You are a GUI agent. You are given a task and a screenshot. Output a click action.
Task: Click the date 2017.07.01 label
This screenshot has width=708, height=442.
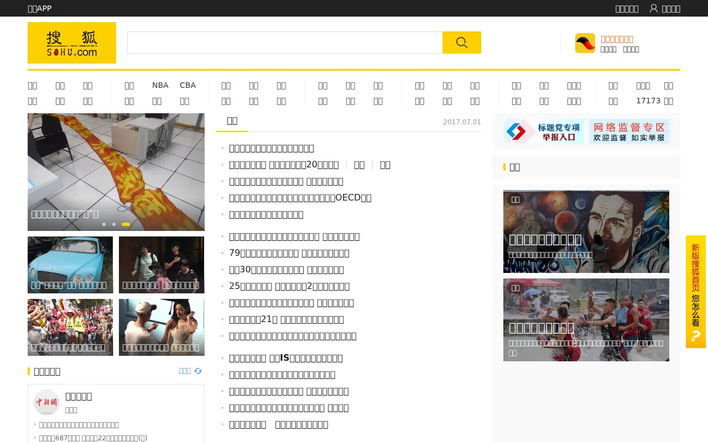click(462, 122)
